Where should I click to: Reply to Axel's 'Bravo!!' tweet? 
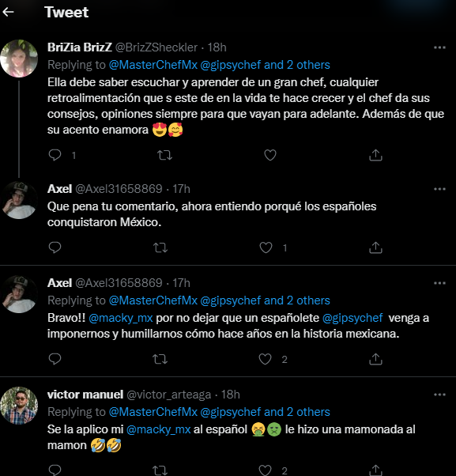coord(55,359)
